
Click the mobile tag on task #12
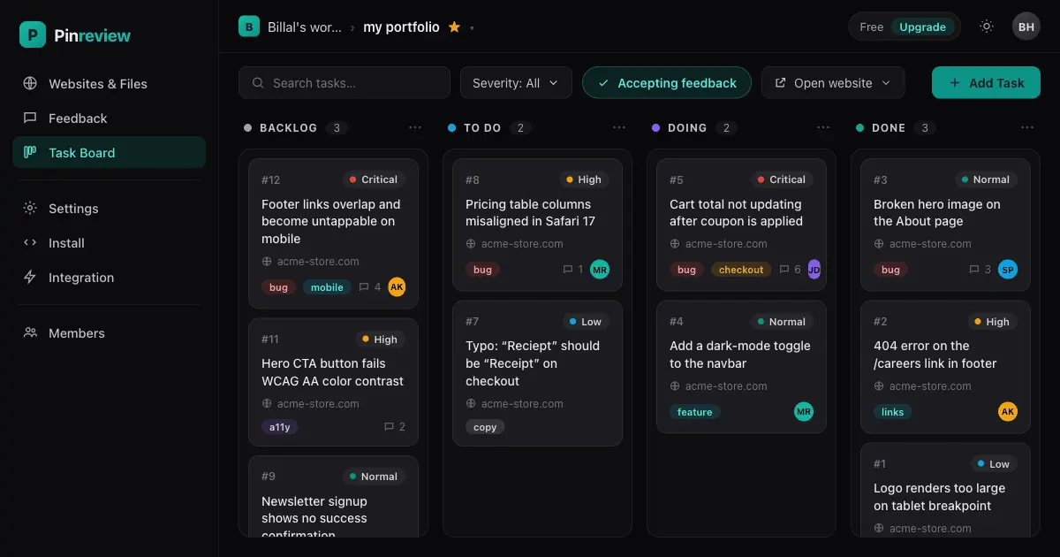[x=327, y=287]
